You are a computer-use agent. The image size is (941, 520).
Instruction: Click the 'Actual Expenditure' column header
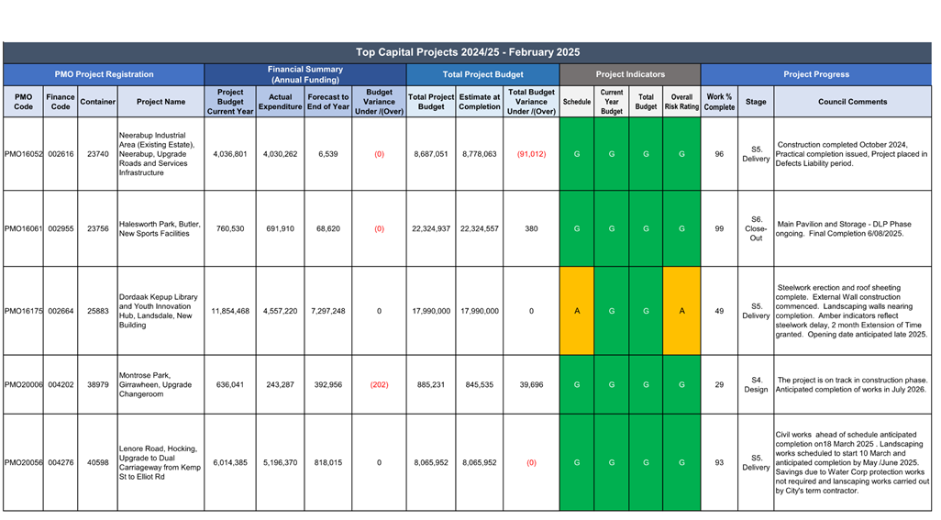point(281,102)
